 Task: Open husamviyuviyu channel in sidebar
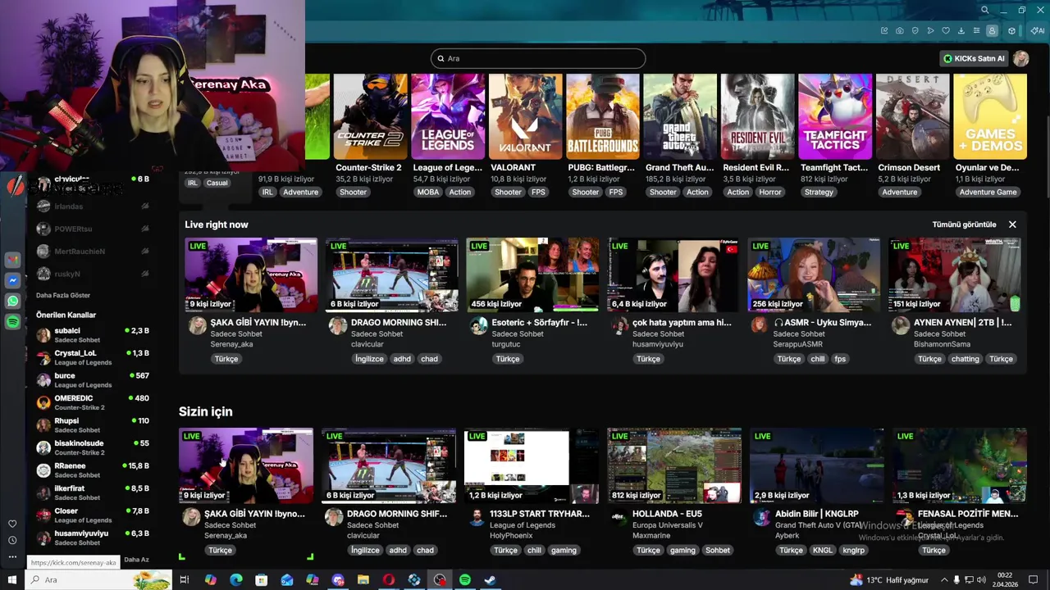coord(92,537)
